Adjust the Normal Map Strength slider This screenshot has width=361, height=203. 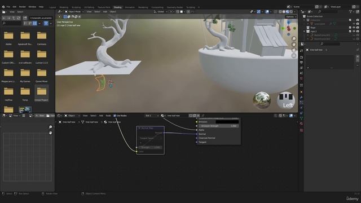coord(150,147)
